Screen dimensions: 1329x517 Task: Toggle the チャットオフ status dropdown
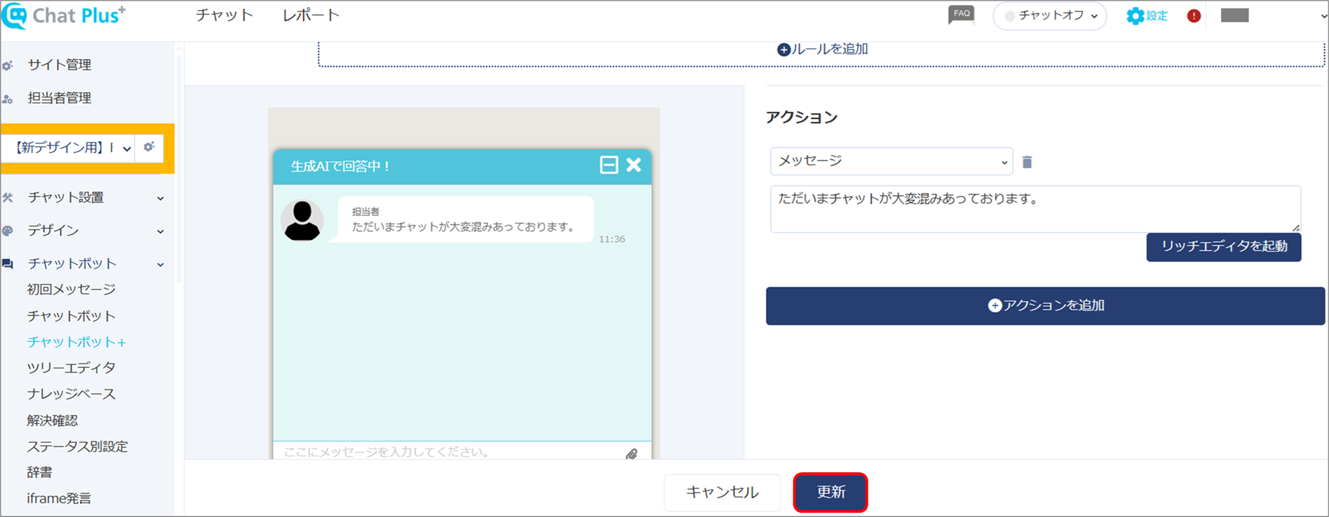pos(1050,16)
